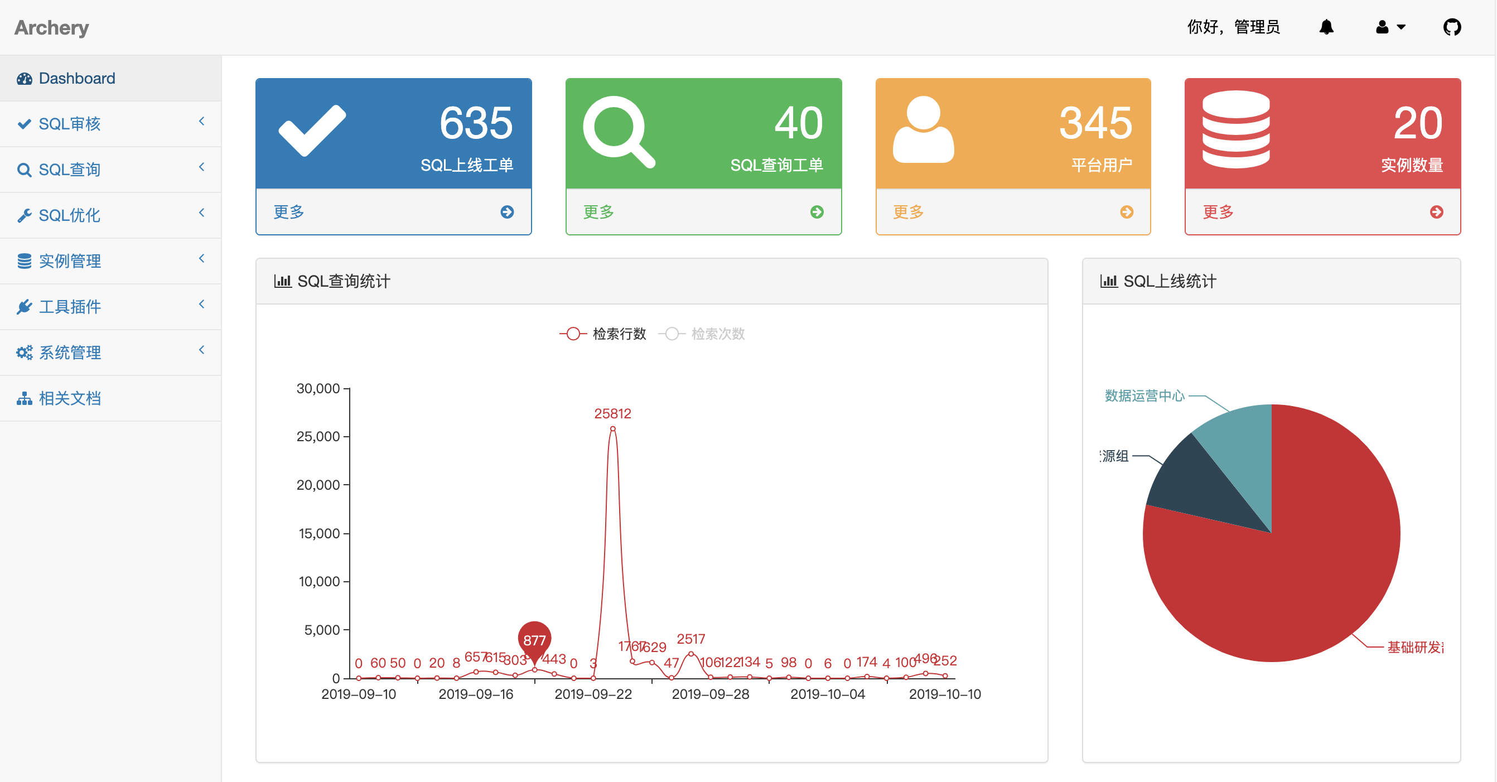Image resolution: width=1497 pixels, height=782 pixels.
Task: Click the SQL审核 checkmark icon
Action: [25, 124]
